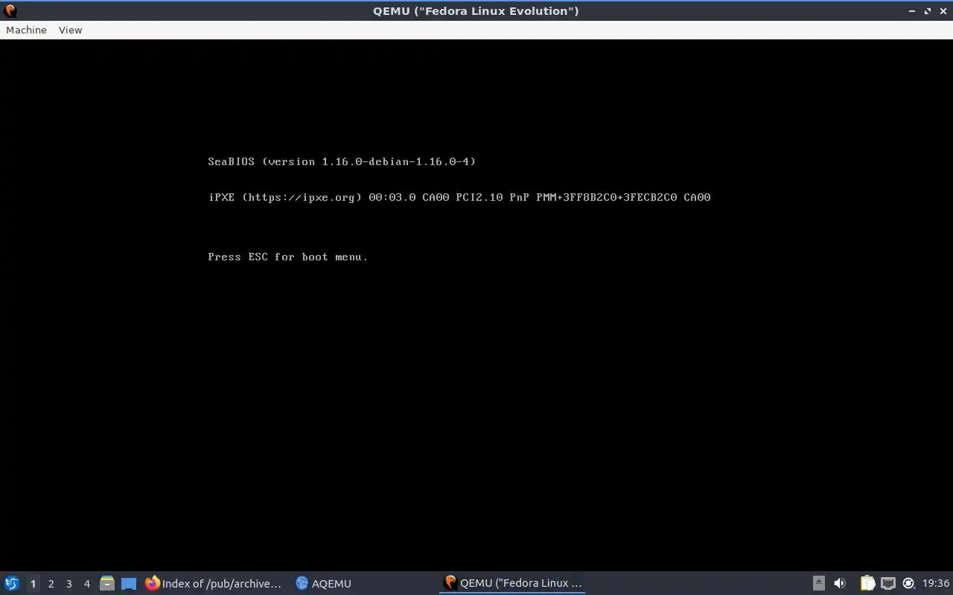Close the QEMU window
The height and width of the screenshot is (595, 953).
943,11
